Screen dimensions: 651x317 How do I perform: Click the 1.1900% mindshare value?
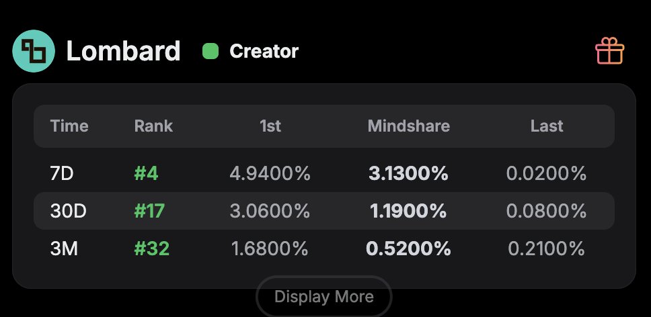click(x=408, y=211)
